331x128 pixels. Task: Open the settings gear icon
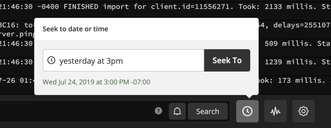tap(303, 111)
